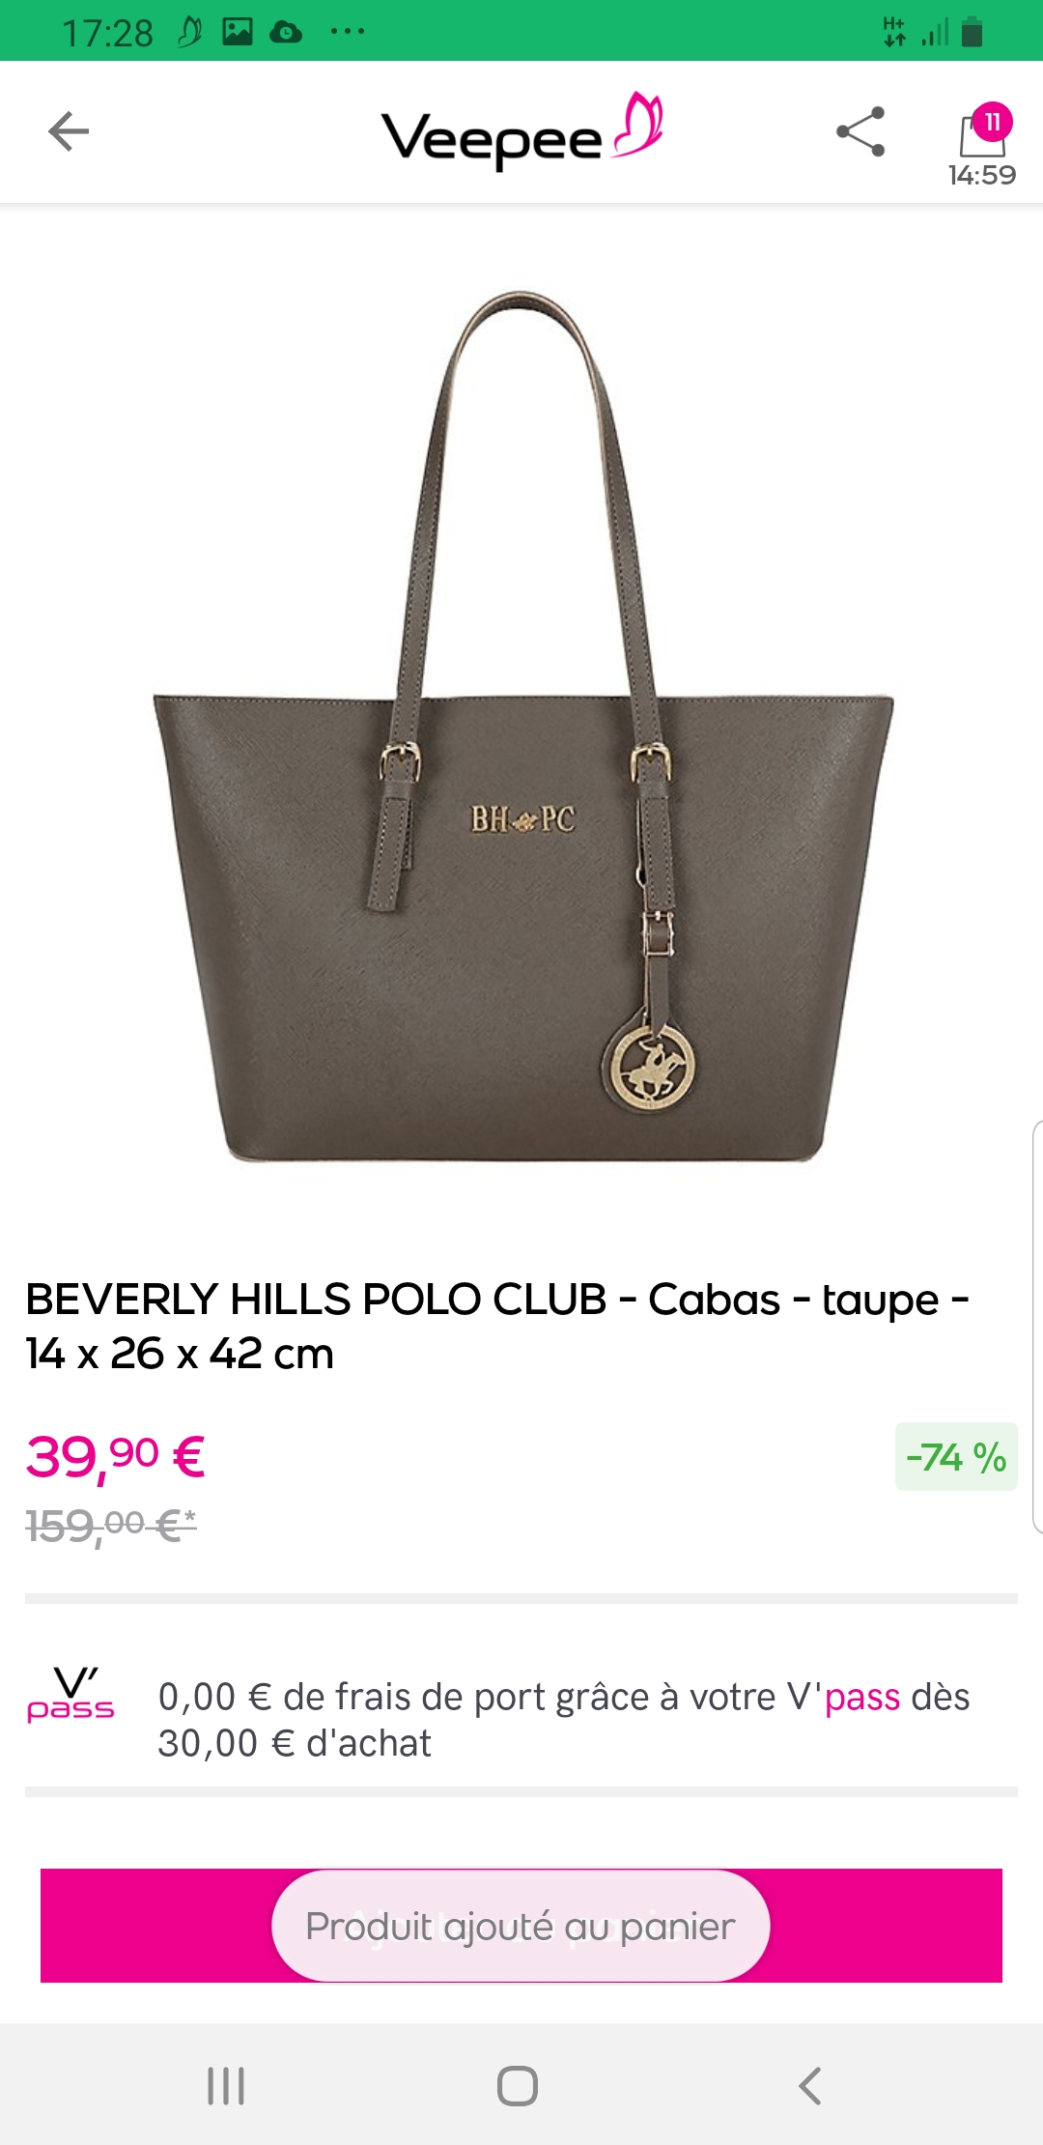Open Android recent apps button
This screenshot has width=1043, height=2145.
point(226,2086)
